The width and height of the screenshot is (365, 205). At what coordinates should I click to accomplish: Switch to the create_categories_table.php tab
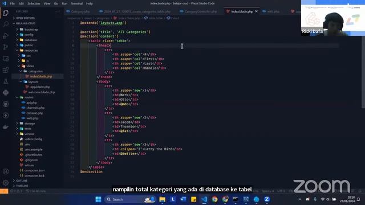point(135,11)
